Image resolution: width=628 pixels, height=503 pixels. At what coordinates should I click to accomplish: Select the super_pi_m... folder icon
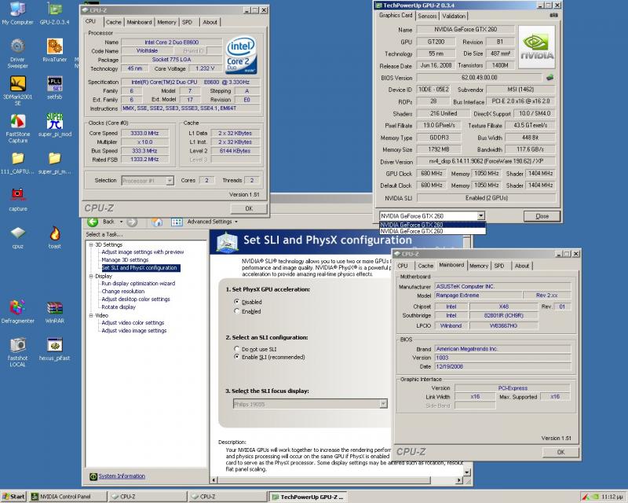[54, 163]
